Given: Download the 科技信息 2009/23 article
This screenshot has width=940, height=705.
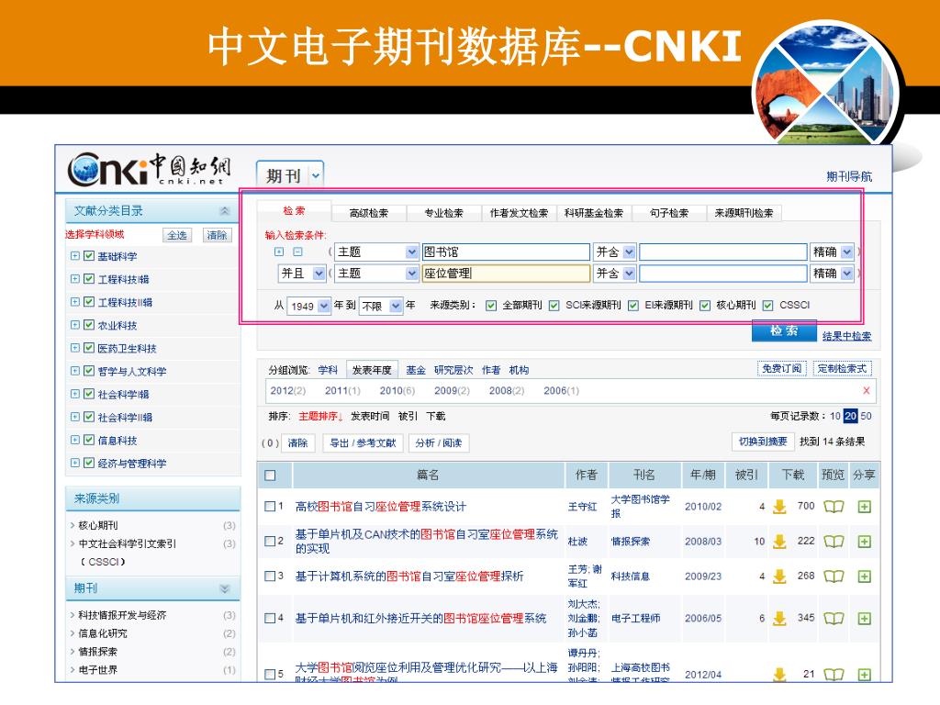Looking at the screenshot, I should [779, 576].
